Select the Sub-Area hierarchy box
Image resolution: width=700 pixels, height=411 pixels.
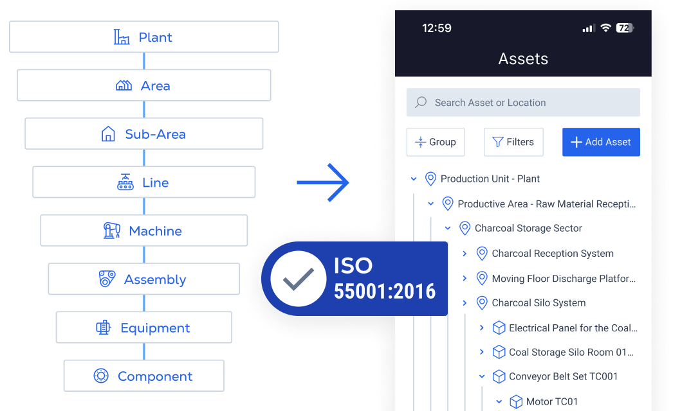[x=144, y=134]
